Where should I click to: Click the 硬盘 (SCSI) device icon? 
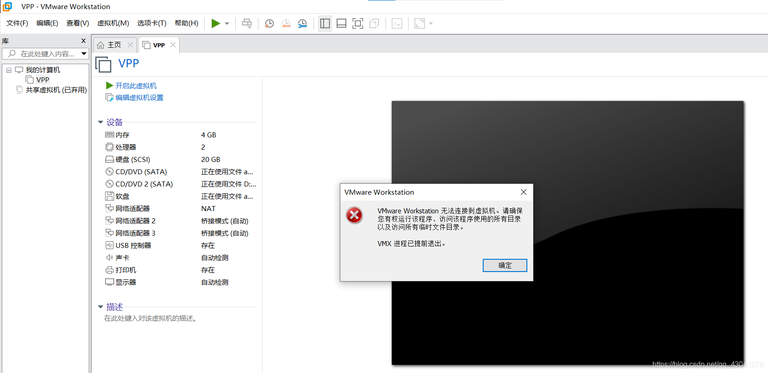point(110,159)
